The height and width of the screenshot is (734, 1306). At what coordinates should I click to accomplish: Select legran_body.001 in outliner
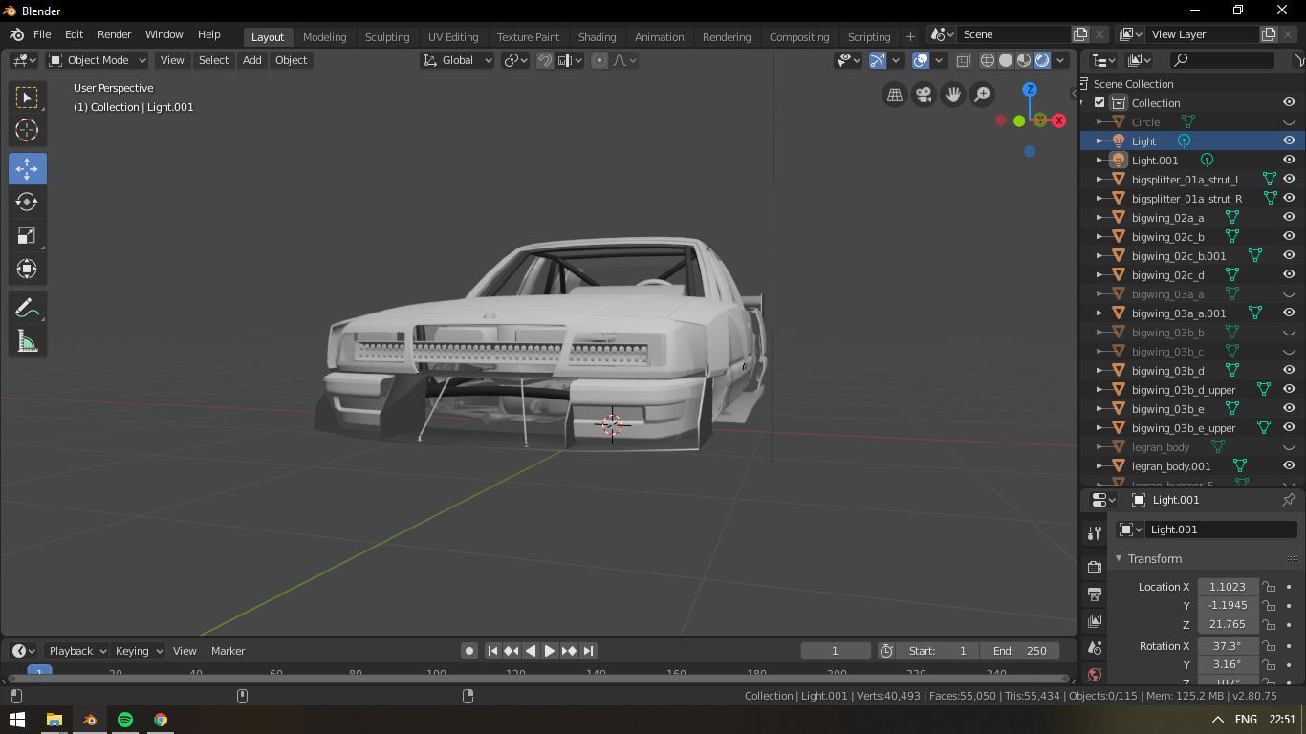[x=1171, y=466]
